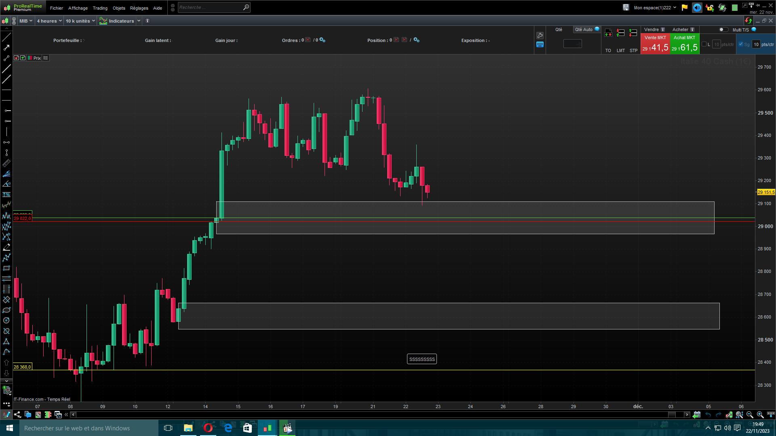This screenshot has height=436, width=776.
Task: Open ProRealTime from Windows taskbar
Action: (267, 428)
